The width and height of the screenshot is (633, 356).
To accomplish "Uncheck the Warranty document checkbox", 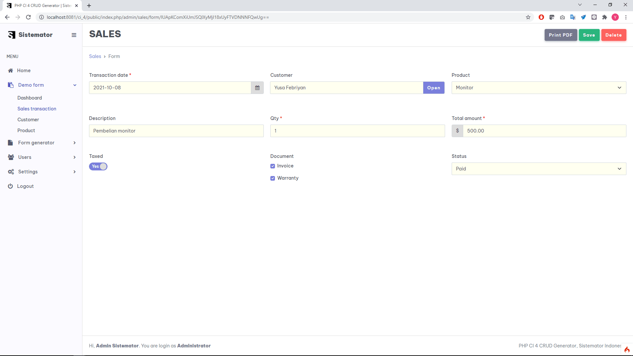I will pyautogui.click(x=273, y=178).
